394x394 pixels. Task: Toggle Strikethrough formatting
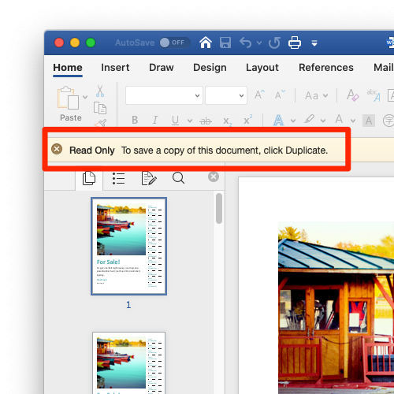206,121
